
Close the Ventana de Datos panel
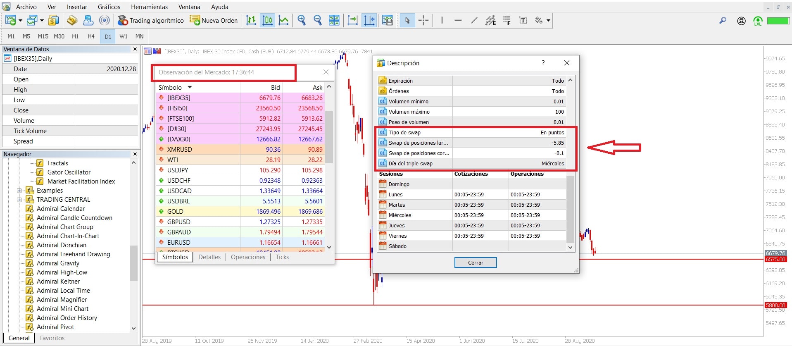135,49
